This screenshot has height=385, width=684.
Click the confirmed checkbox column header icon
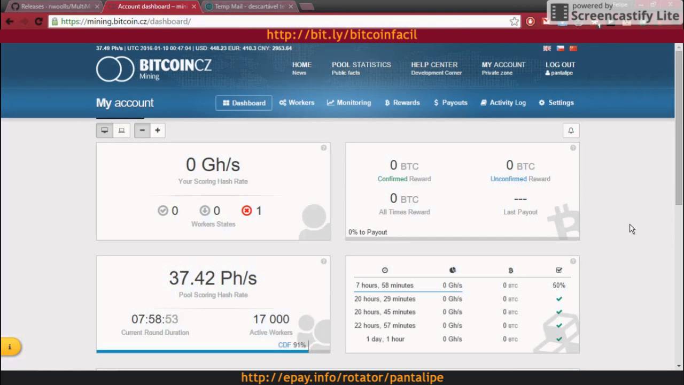[559, 271]
